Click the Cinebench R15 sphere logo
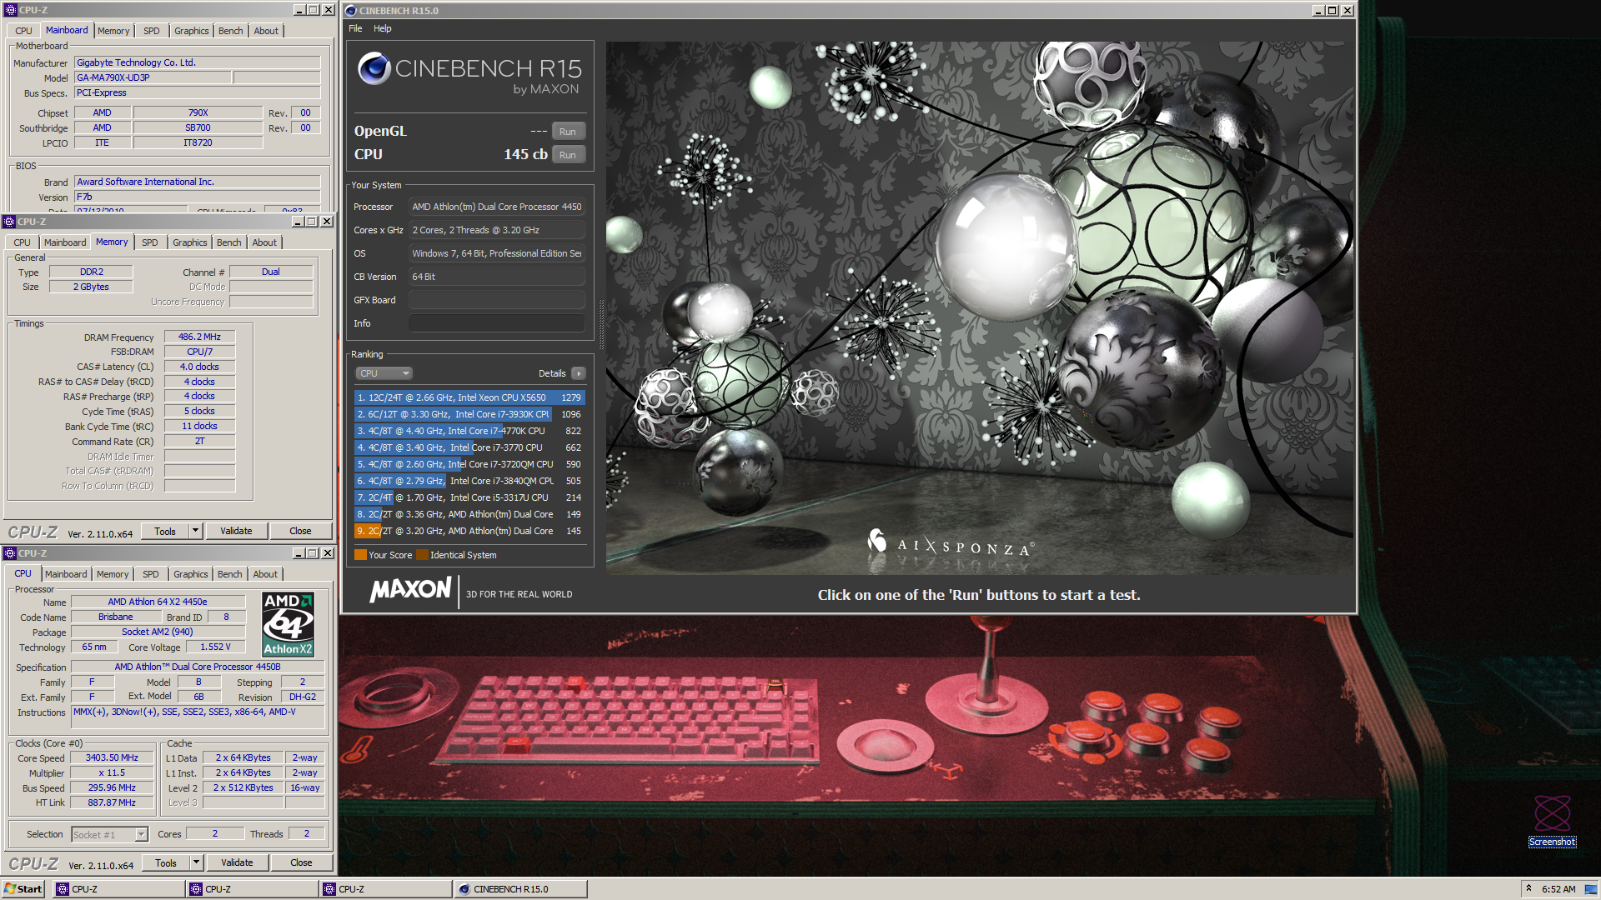1601x900 pixels. [x=374, y=68]
